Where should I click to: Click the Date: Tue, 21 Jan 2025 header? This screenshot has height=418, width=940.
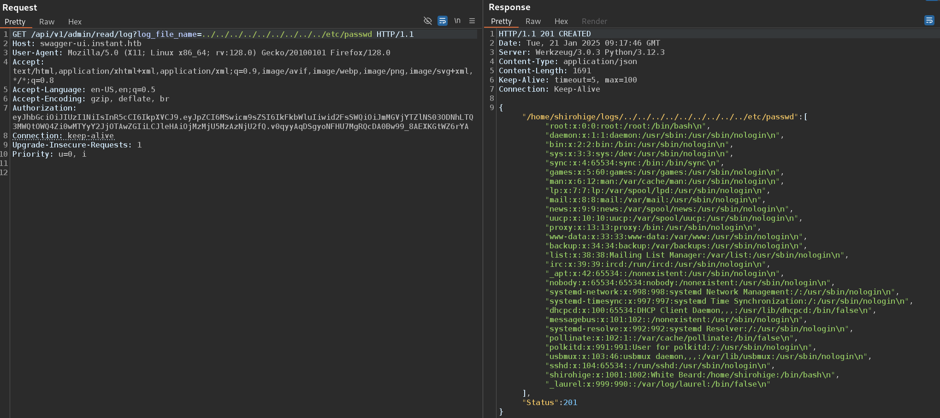pos(579,43)
